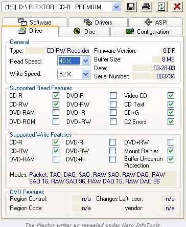Switch to the ASPI tab
Image resolution: width=186 pixels, height=227 pixels.
click(156, 22)
